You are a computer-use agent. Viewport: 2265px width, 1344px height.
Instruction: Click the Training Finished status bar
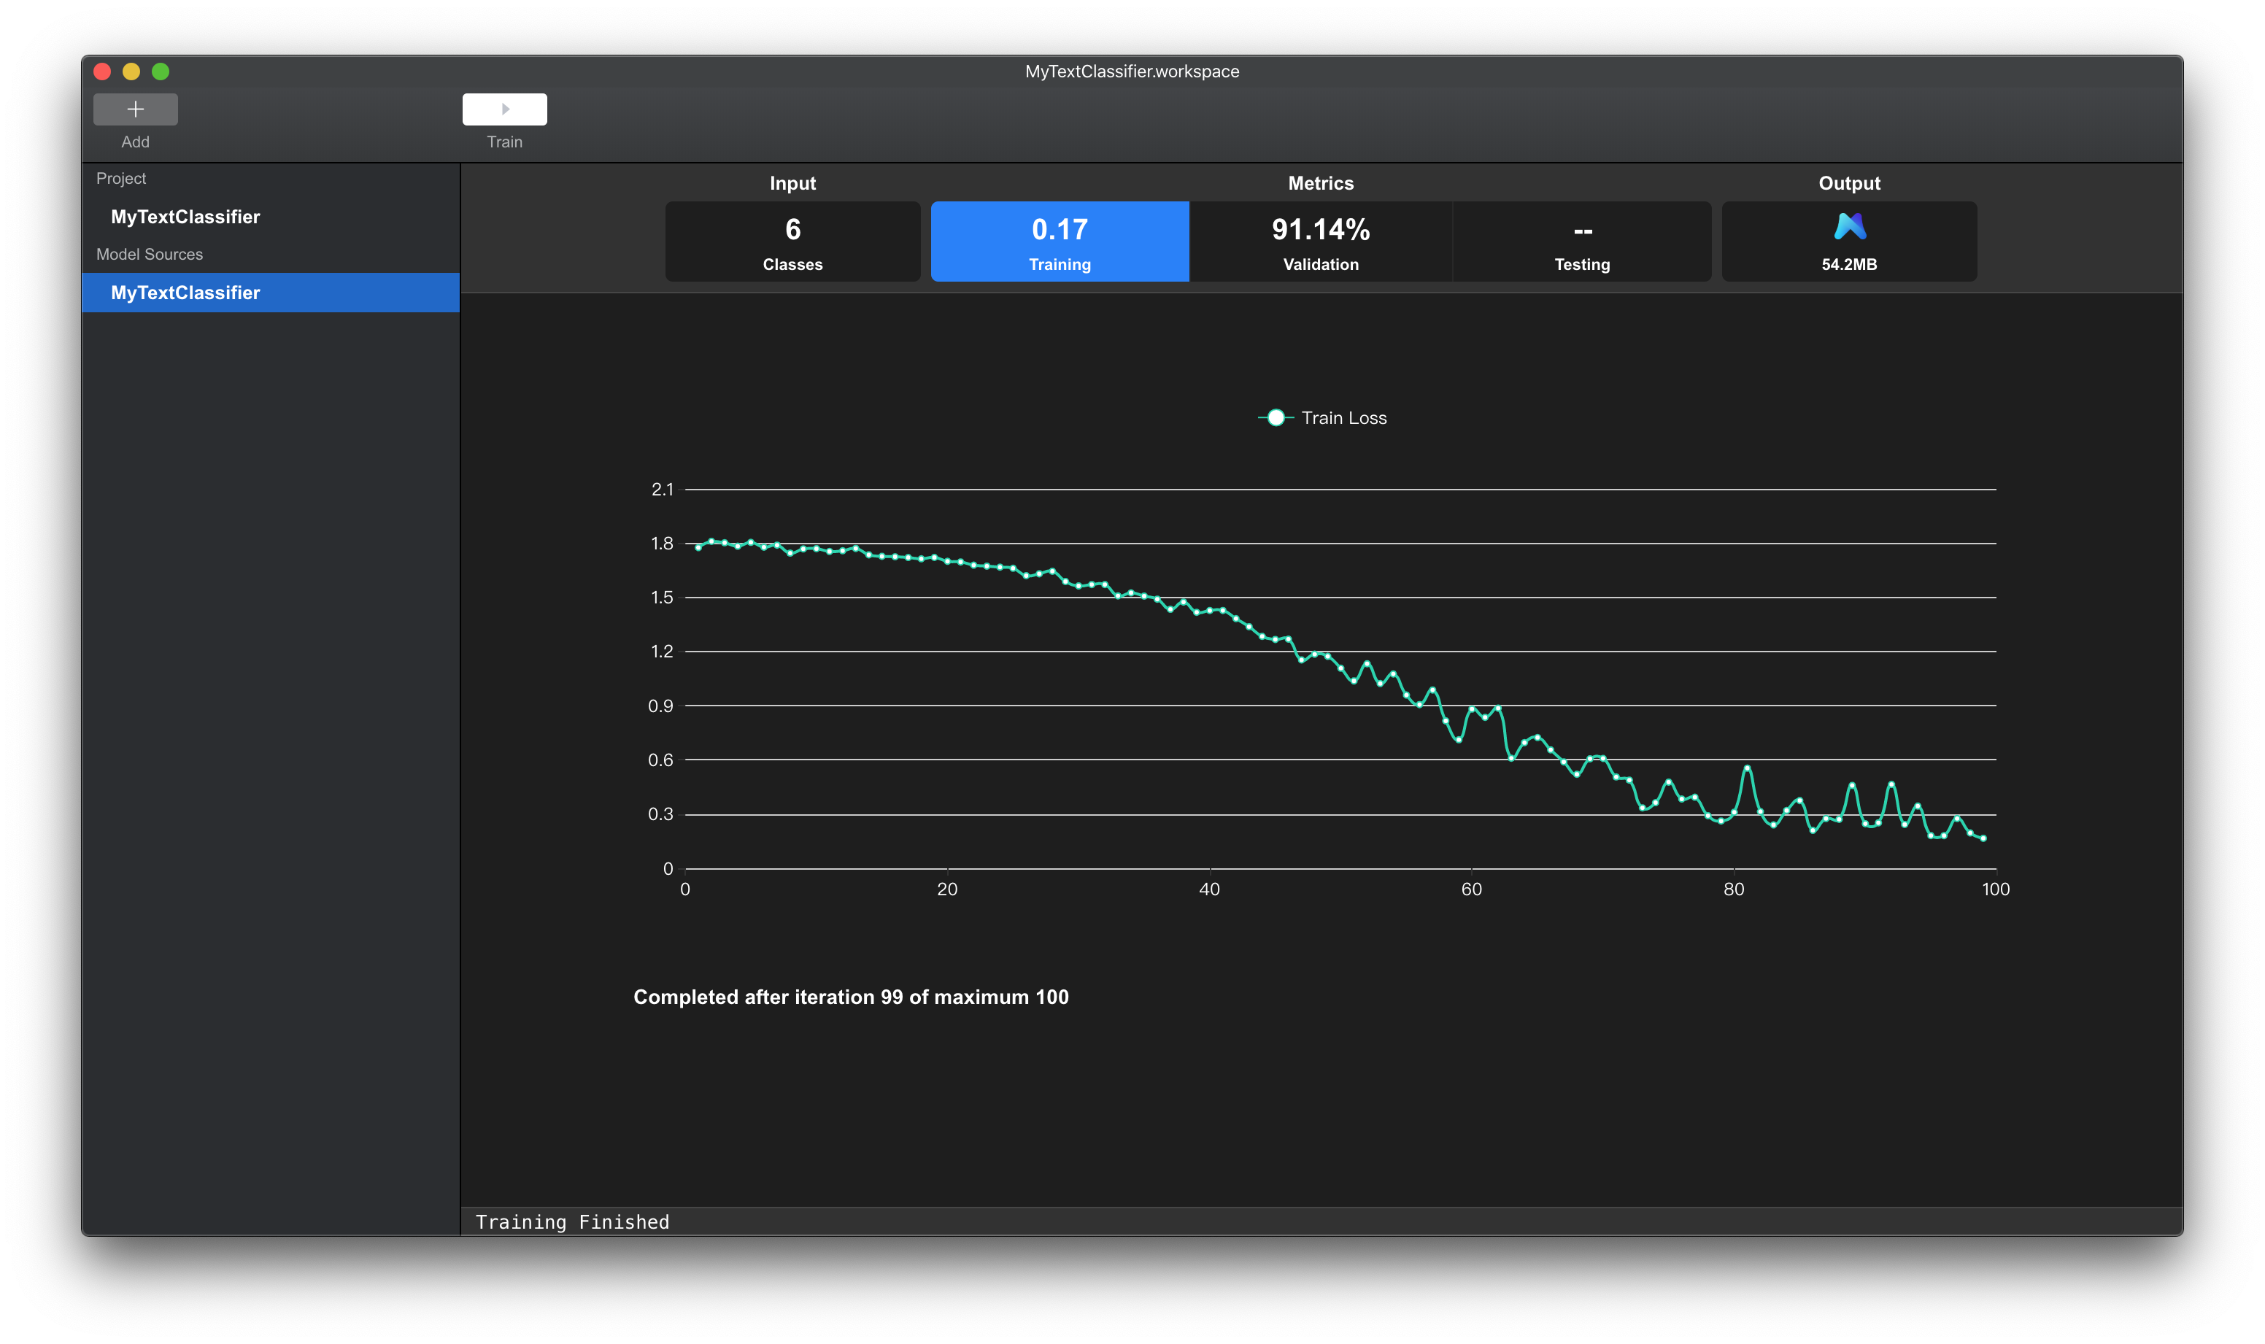pos(572,1221)
